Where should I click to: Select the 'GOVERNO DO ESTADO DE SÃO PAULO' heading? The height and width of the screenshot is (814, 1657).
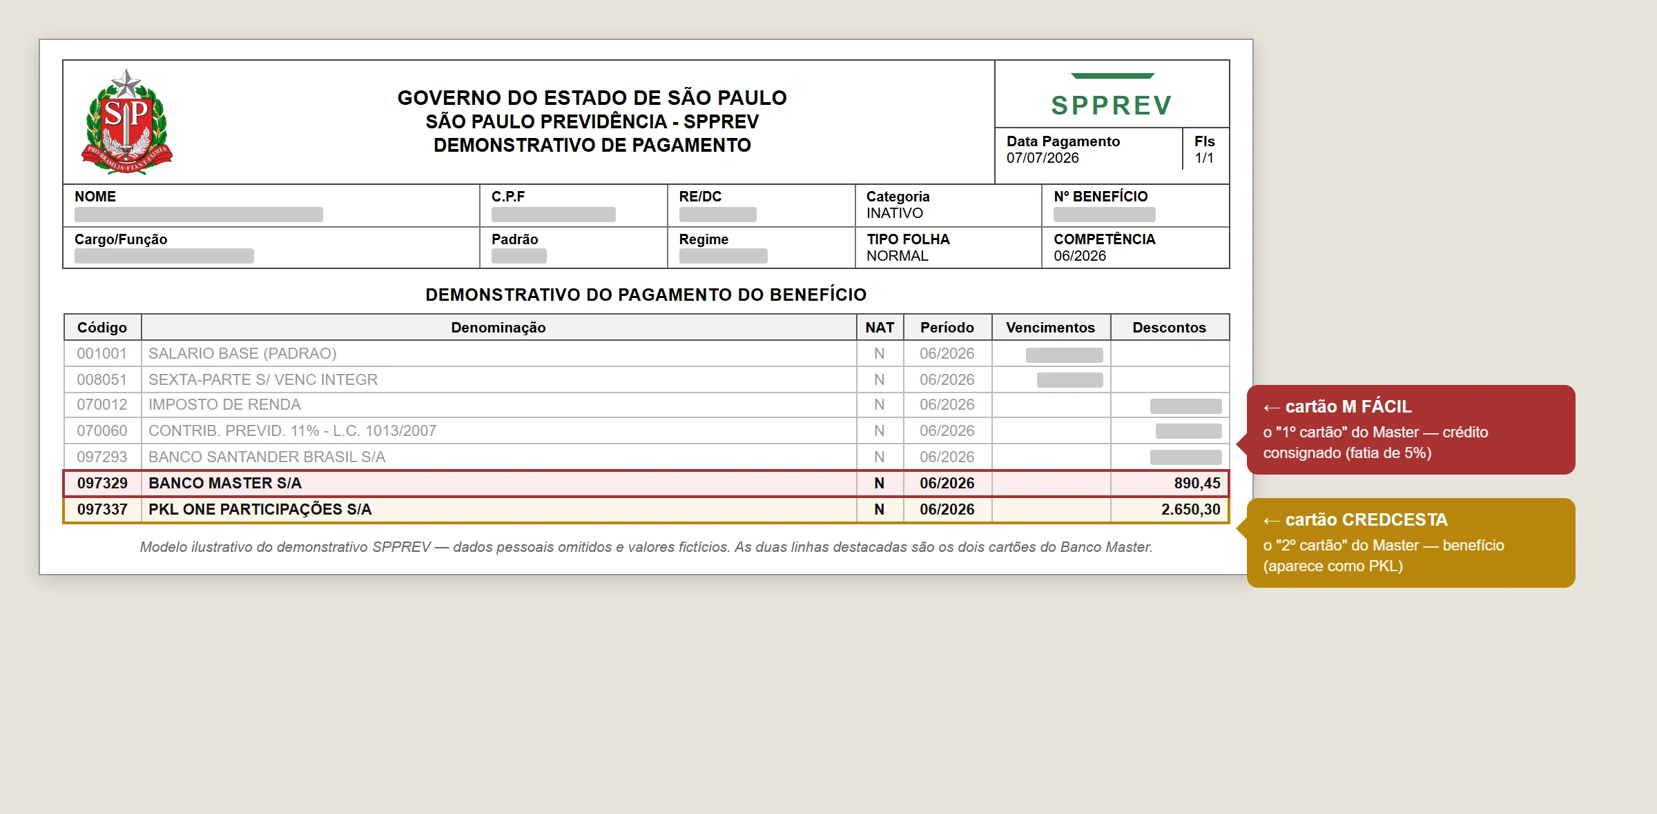[x=592, y=97]
